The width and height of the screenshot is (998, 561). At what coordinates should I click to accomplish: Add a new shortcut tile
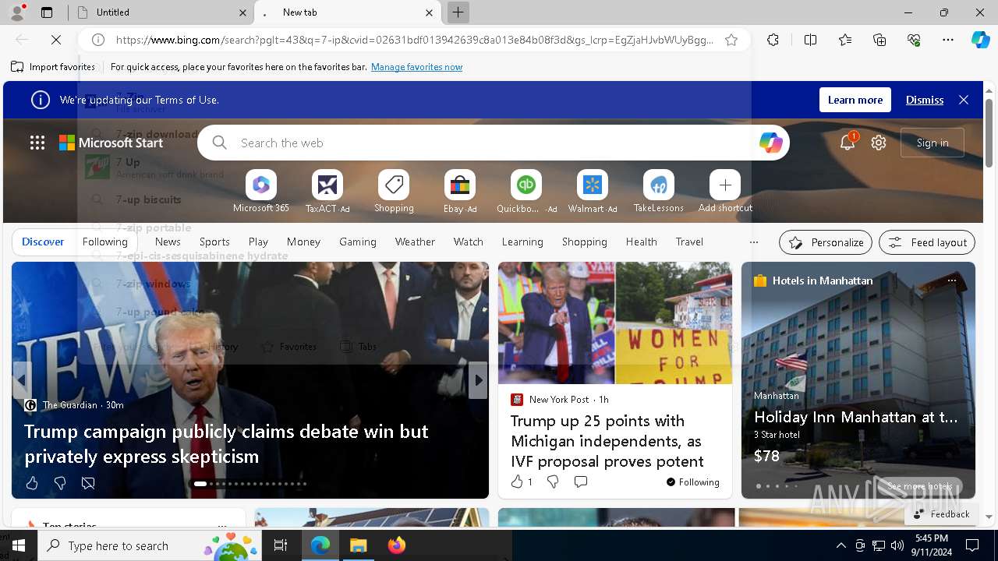point(725,192)
